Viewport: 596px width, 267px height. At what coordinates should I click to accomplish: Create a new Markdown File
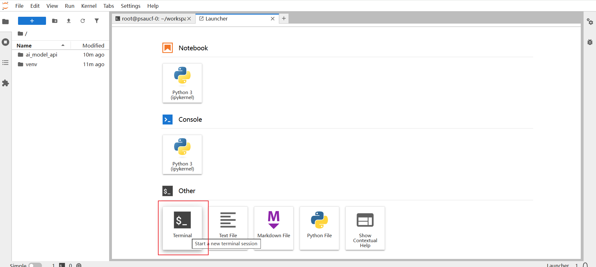pyautogui.click(x=274, y=228)
